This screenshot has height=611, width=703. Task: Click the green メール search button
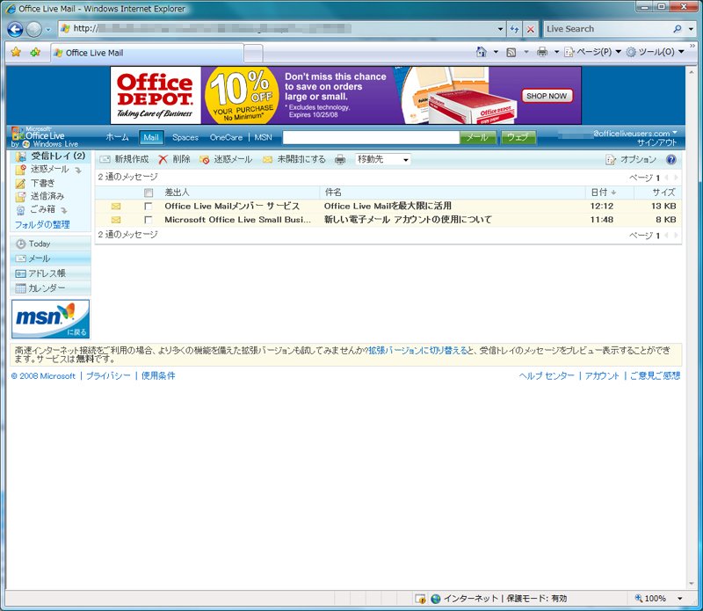pyautogui.click(x=478, y=137)
